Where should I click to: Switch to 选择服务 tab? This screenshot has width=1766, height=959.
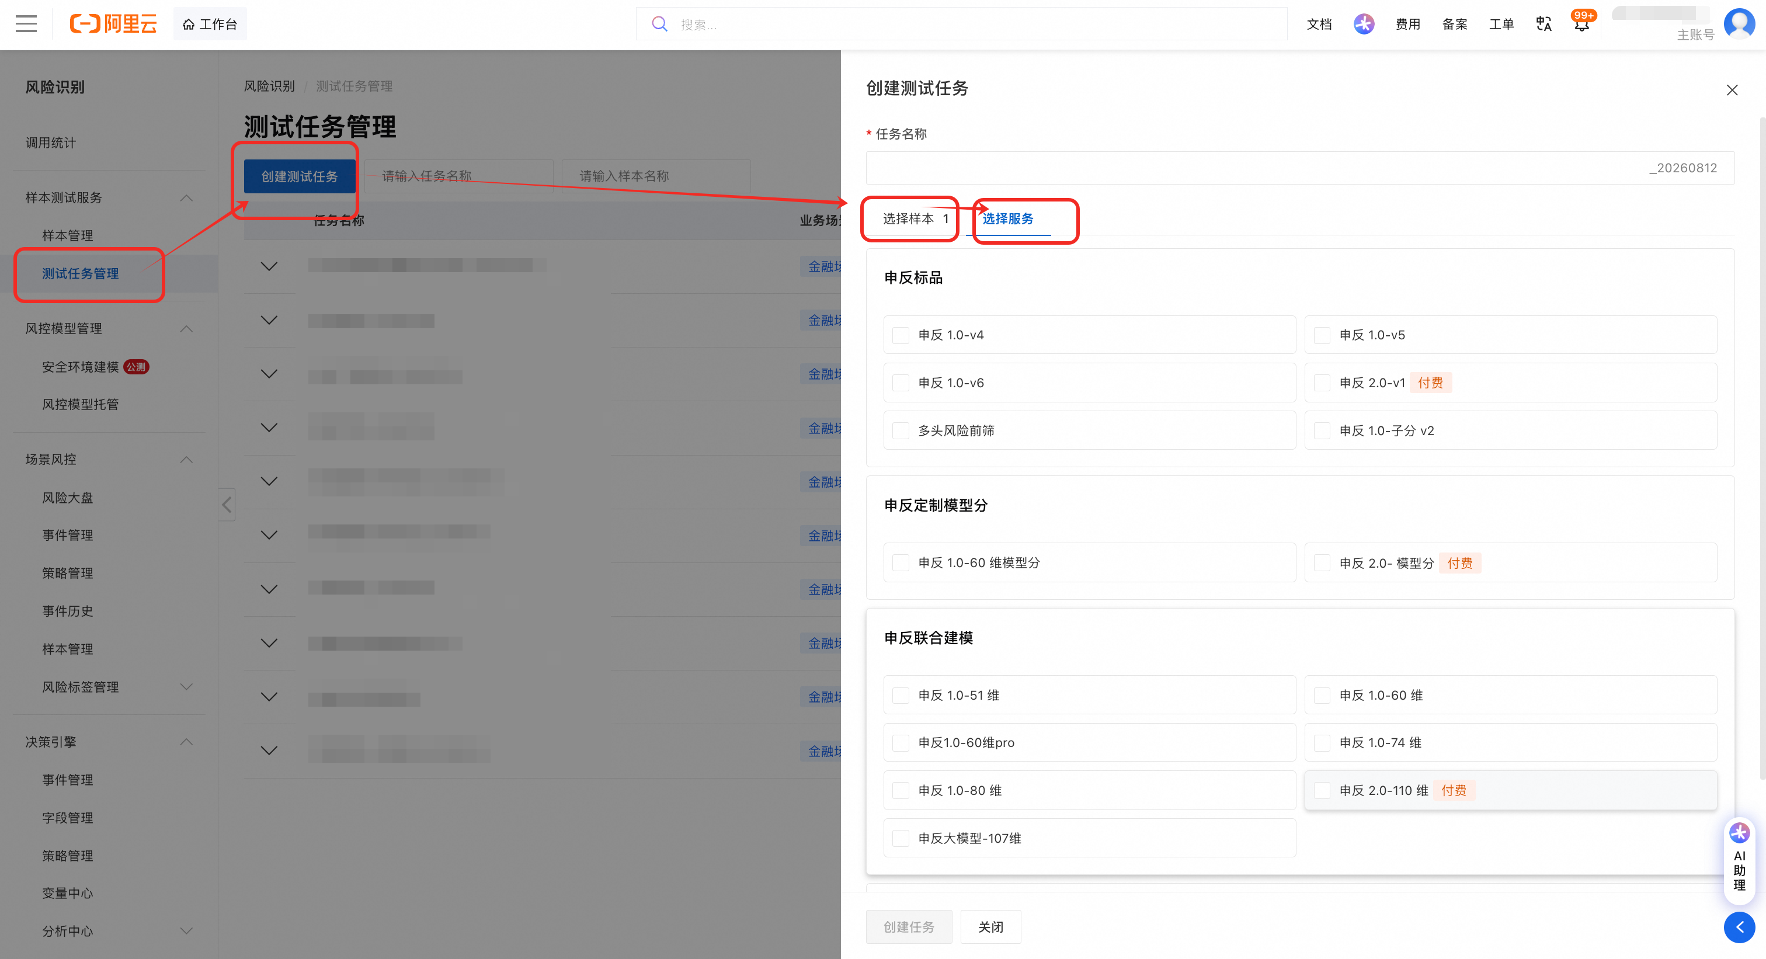coord(1008,218)
